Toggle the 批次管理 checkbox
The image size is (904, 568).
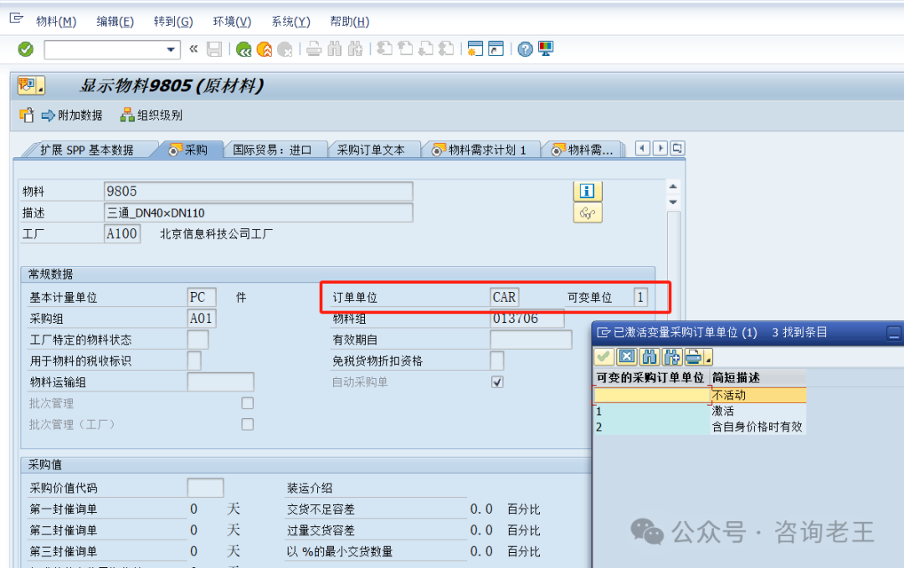pyautogui.click(x=247, y=403)
